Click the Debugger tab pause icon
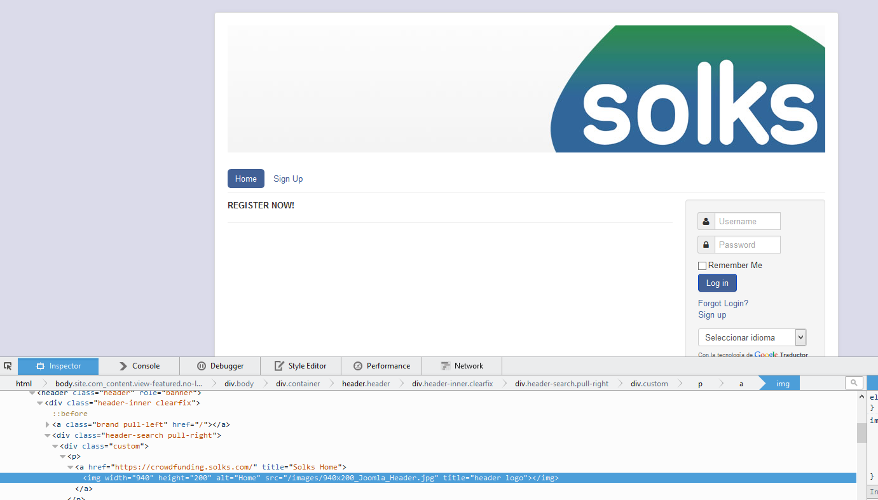878x500 pixels. click(x=202, y=366)
